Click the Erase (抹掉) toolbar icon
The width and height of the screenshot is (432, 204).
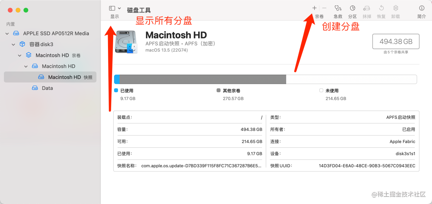pos(367,8)
